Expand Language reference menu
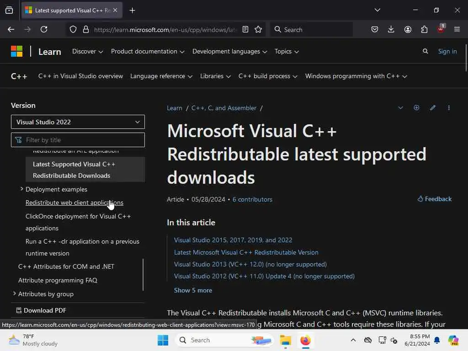The height and width of the screenshot is (351, 468). pos(161,76)
